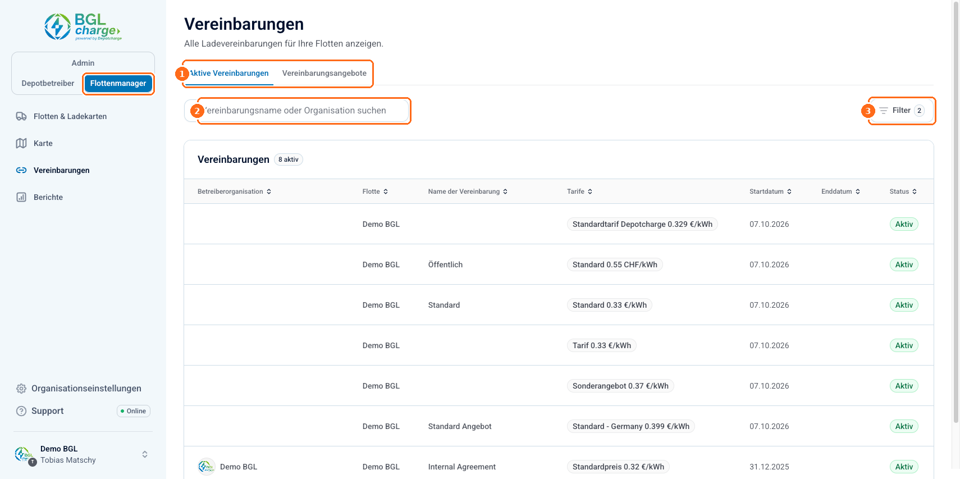
Task: Open Flotten & Ladekarten truck icon
Action: [x=21, y=116]
